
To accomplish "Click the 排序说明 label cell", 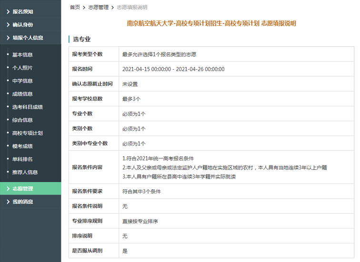I will point(94,236).
